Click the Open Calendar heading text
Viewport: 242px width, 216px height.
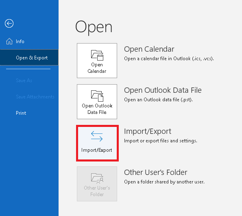149,49
